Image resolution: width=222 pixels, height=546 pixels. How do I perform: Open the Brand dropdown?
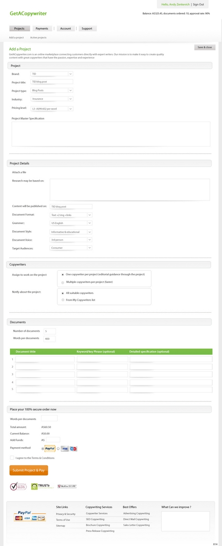(52, 73)
